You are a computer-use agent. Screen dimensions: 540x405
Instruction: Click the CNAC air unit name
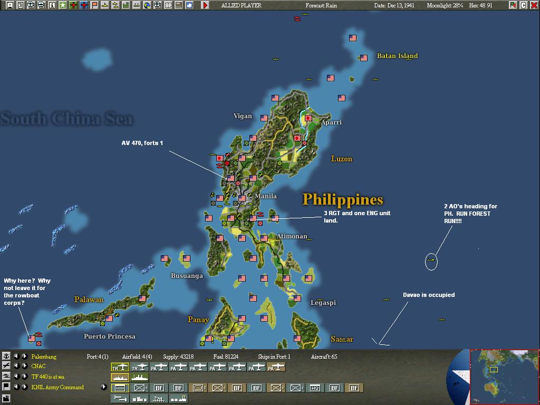point(38,366)
